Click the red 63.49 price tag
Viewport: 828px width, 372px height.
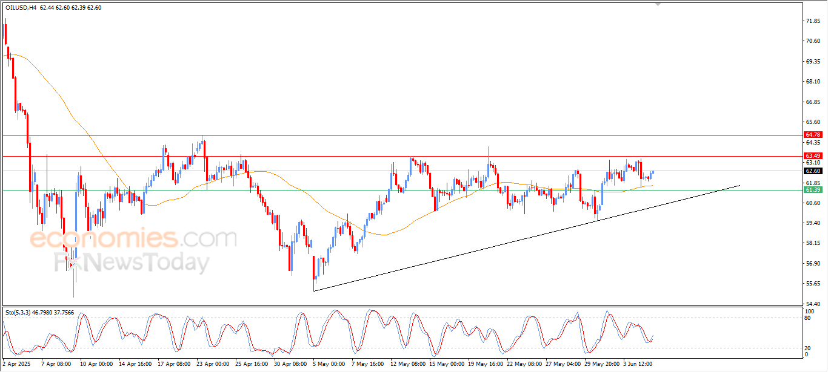pyautogui.click(x=813, y=155)
